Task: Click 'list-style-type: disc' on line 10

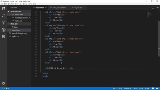Action: coord(68,12)
